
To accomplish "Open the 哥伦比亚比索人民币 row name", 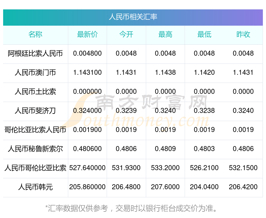I will (x=35, y=130).
